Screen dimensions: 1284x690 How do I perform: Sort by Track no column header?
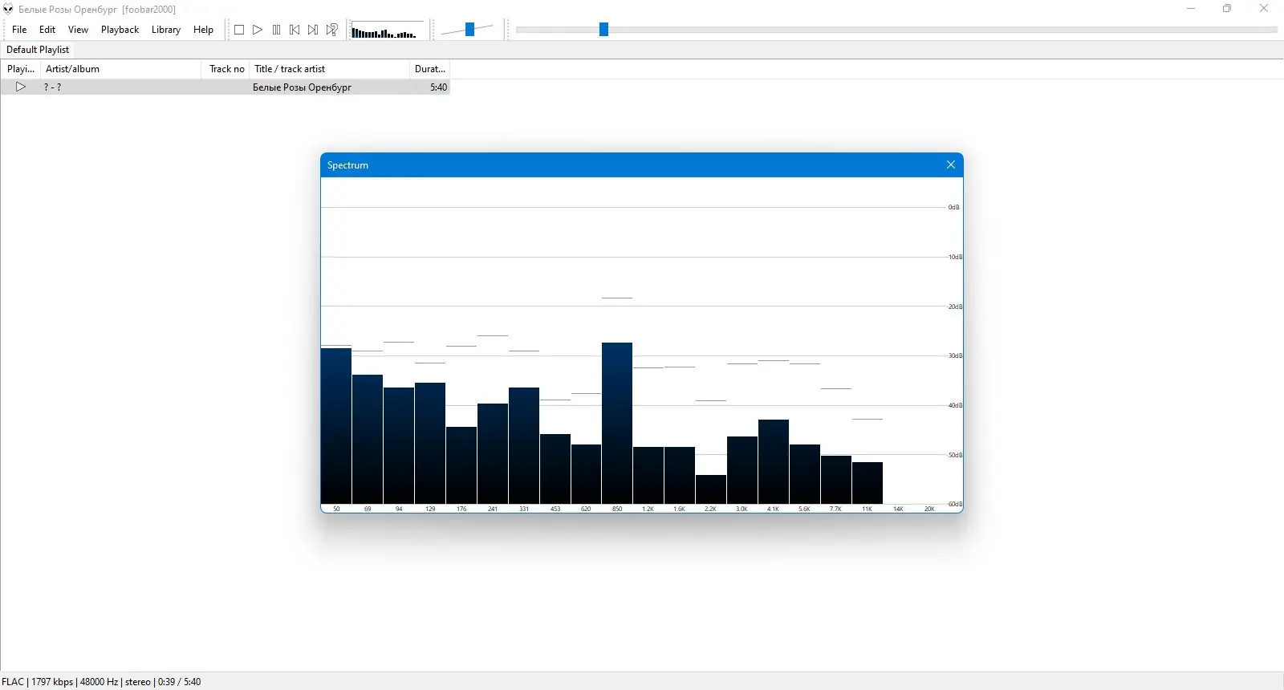tap(226, 69)
